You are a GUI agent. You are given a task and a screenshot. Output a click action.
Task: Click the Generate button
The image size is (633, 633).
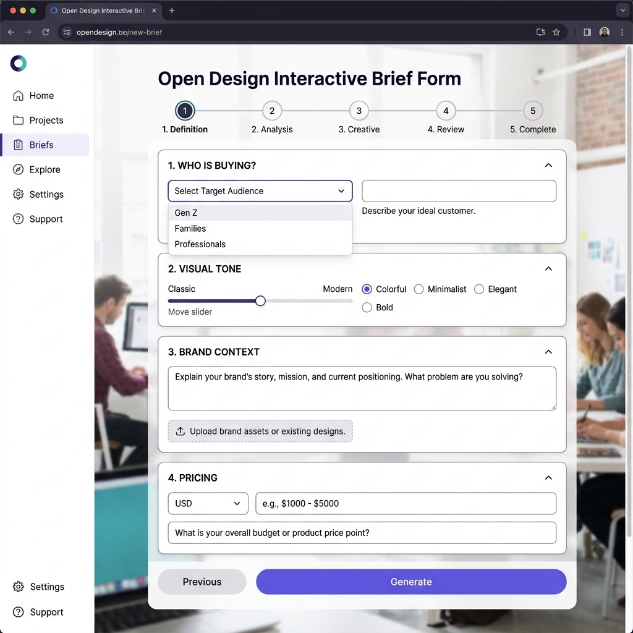411,582
